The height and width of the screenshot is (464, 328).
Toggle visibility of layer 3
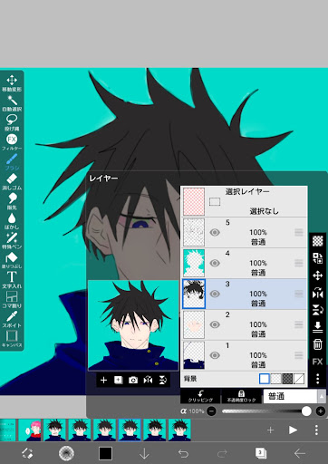click(x=215, y=294)
